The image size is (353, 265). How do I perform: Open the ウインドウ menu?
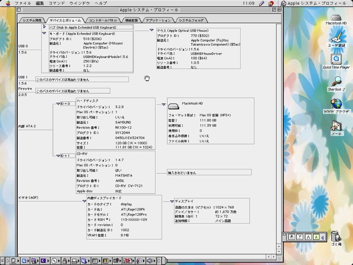click(80, 3)
